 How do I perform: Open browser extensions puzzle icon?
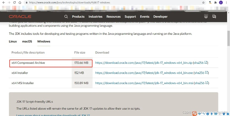click(215, 2)
